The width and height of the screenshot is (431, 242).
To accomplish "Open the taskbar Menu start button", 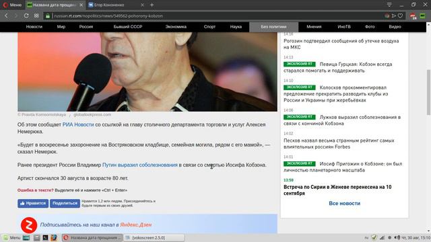I will [11, 237].
